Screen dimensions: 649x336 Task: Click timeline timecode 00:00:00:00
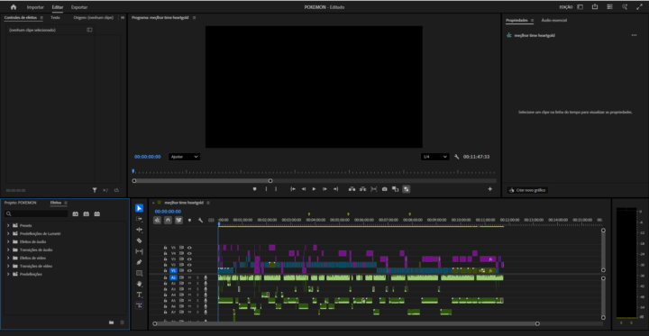pyautogui.click(x=168, y=212)
